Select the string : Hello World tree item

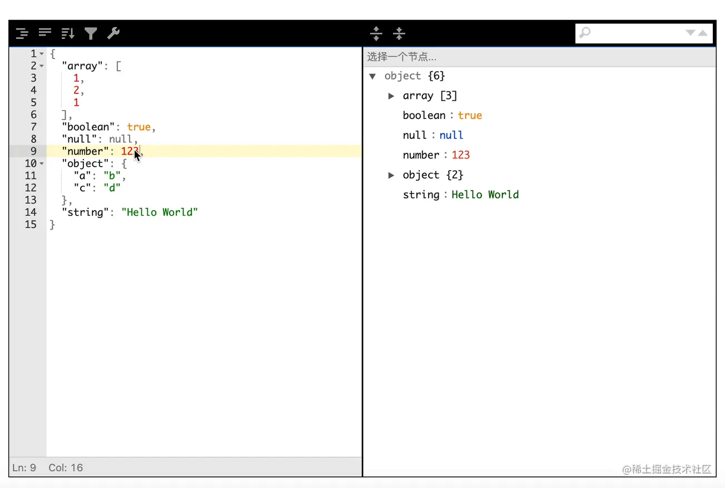coord(460,195)
